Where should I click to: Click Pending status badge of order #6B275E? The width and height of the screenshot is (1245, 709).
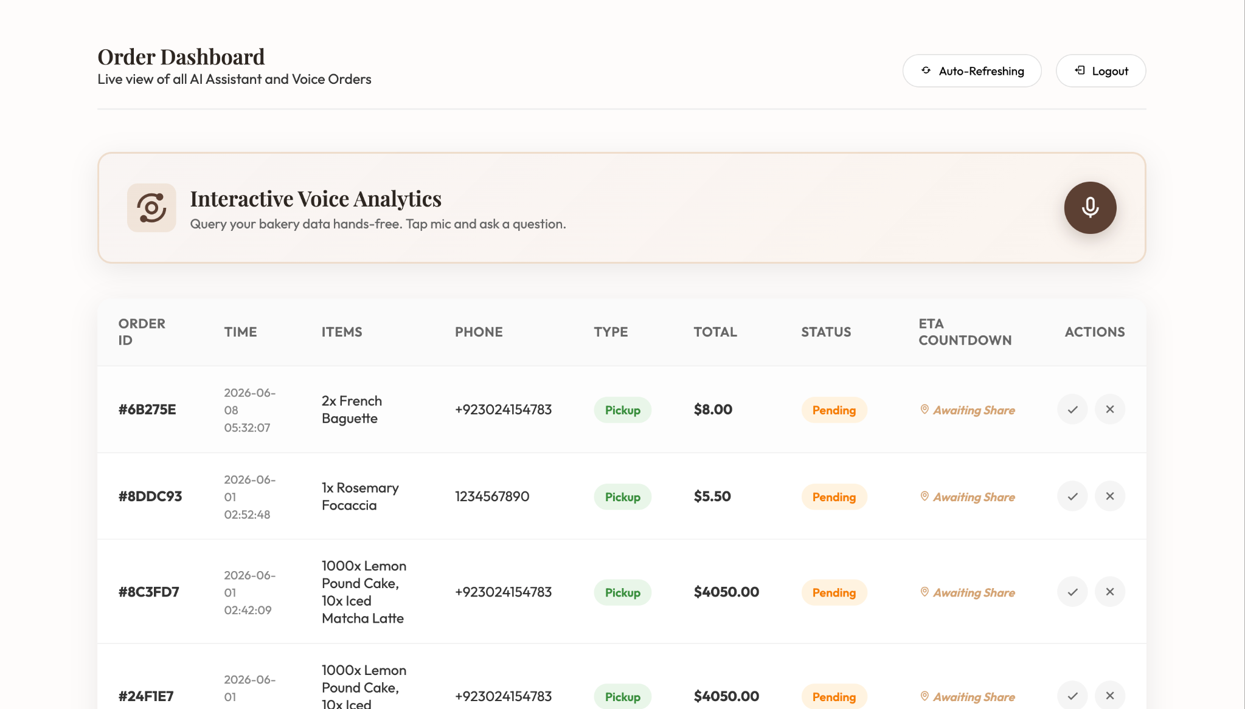834,410
